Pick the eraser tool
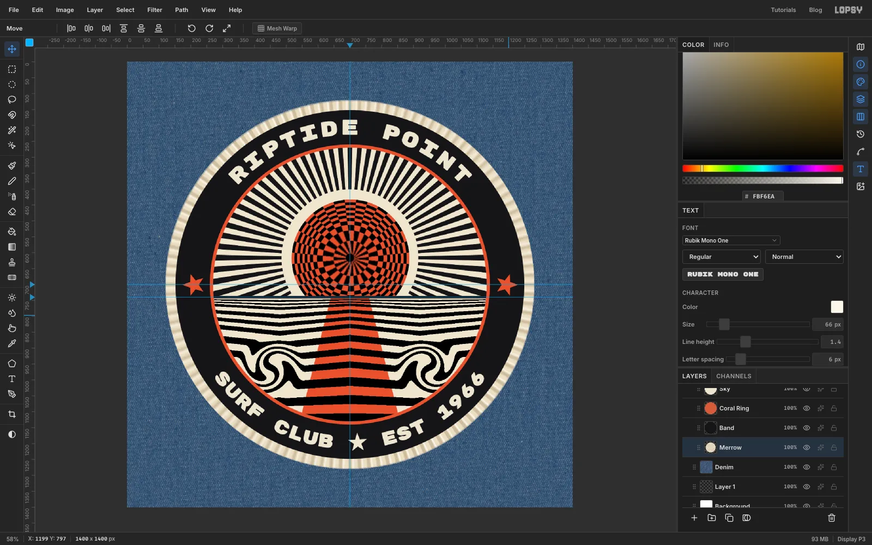 [x=12, y=211]
